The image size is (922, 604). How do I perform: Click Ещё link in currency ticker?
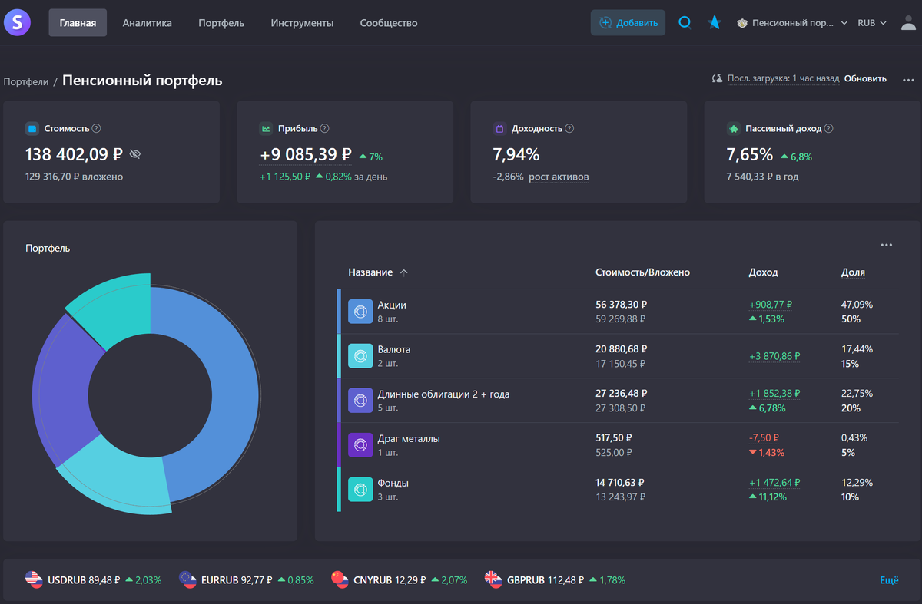pyautogui.click(x=889, y=580)
